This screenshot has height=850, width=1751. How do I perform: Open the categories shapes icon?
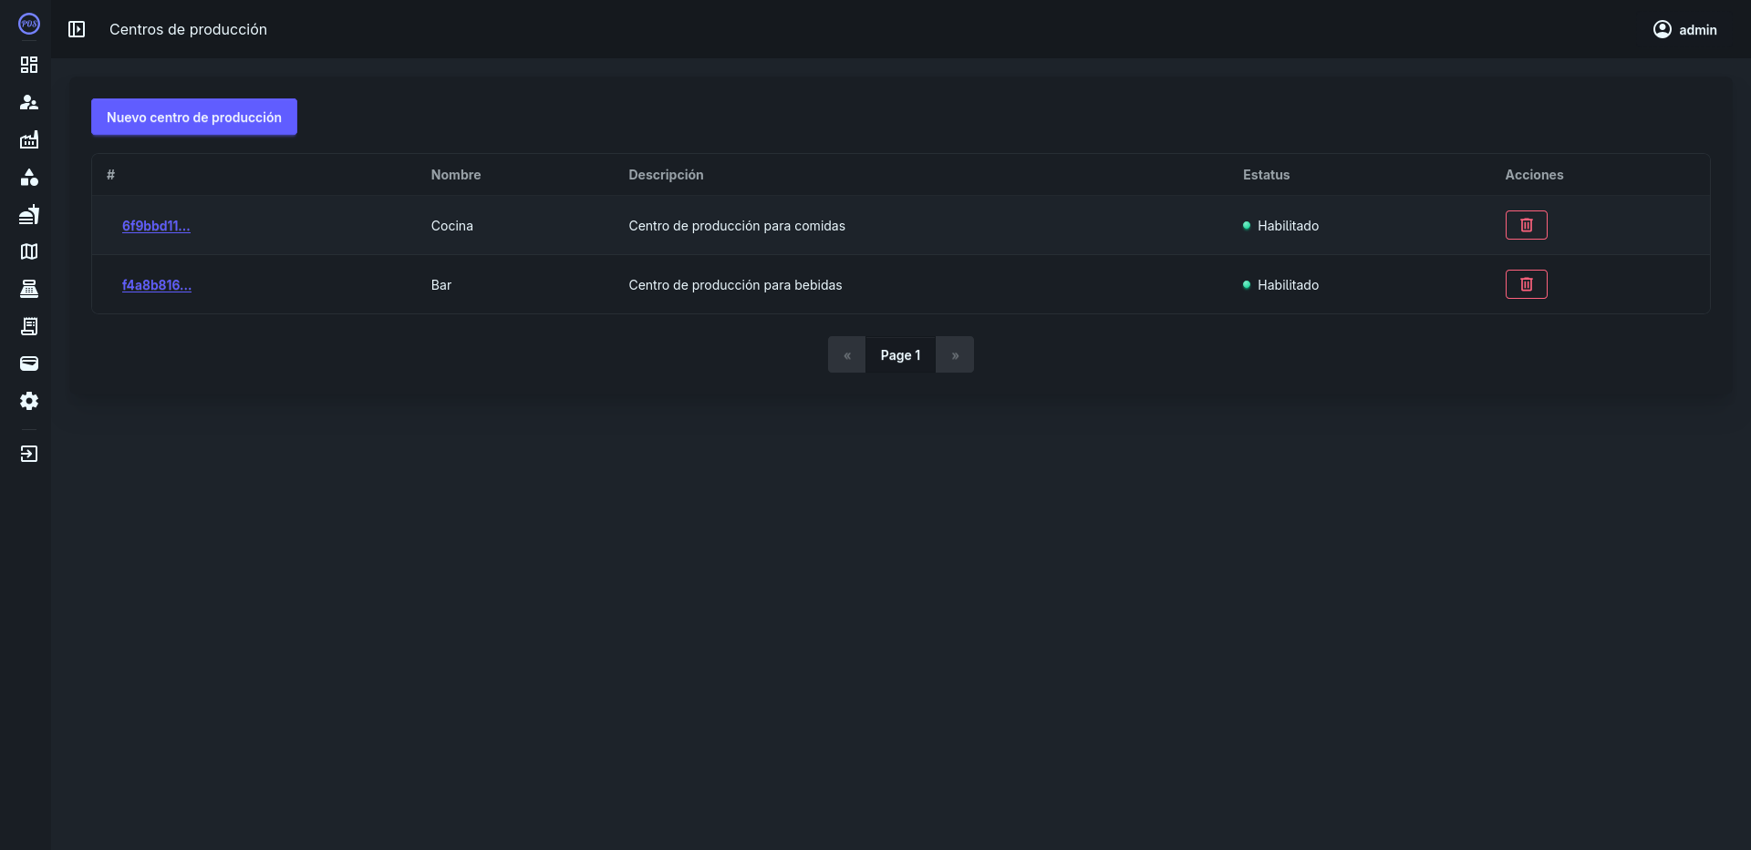(x=29, y=177)
